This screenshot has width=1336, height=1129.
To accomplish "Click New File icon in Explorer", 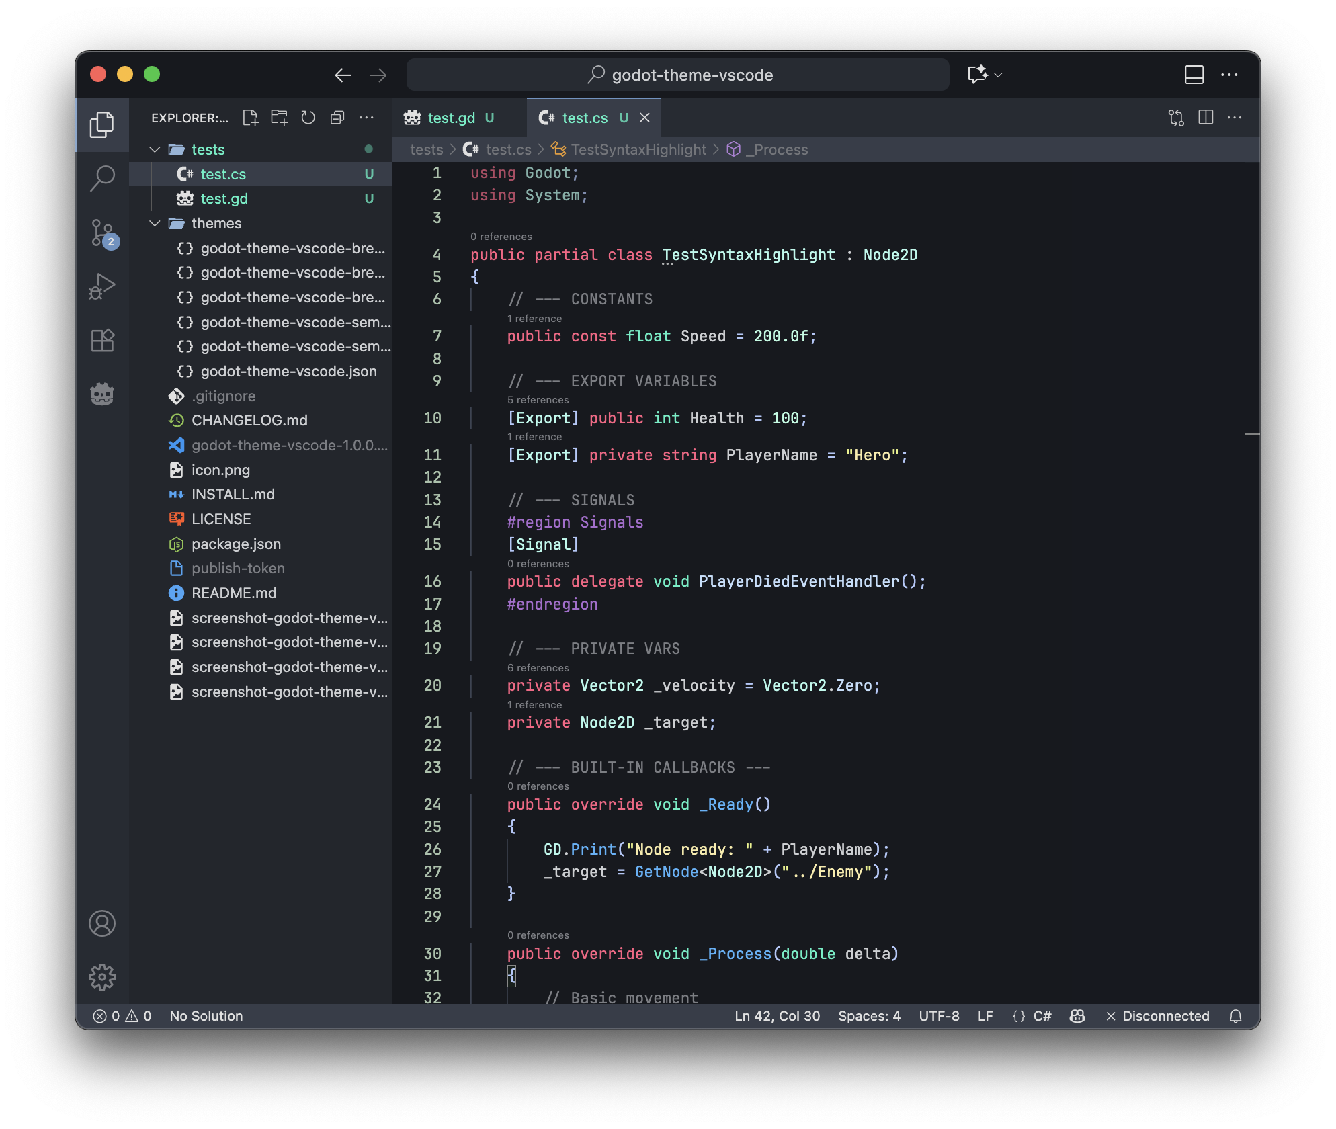I will 250,118.
